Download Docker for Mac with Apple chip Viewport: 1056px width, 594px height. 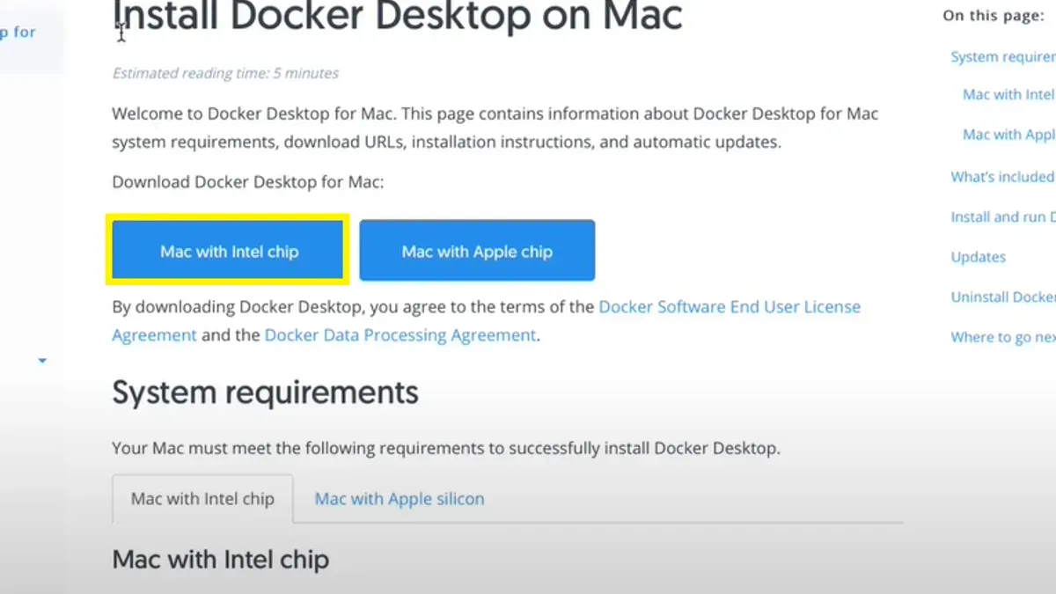(x=477, y=251)
